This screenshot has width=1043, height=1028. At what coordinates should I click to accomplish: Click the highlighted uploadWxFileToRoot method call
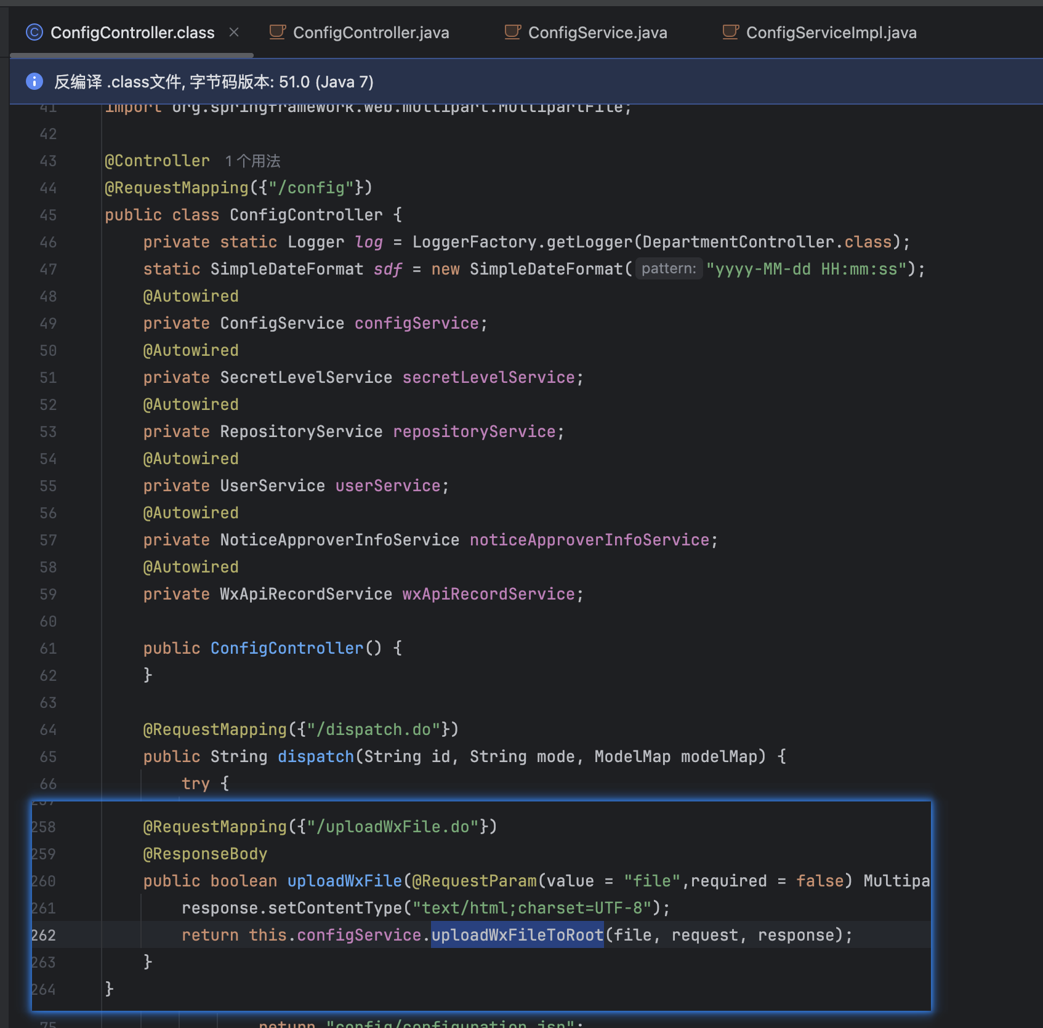pyautogui.click(x=517, y=935)
